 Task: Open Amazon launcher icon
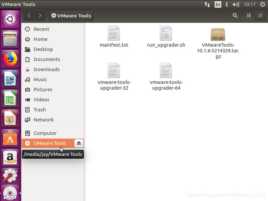coord(10,158)
